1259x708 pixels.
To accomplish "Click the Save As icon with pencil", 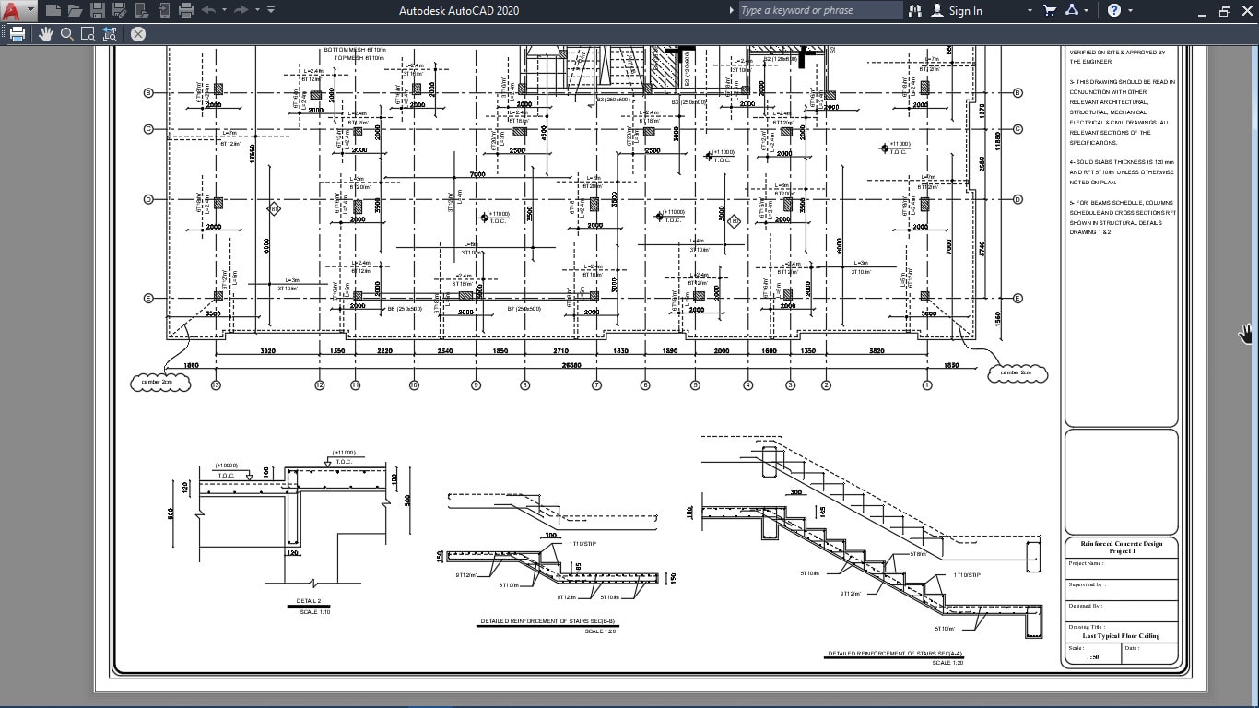I will coord(119,10).
